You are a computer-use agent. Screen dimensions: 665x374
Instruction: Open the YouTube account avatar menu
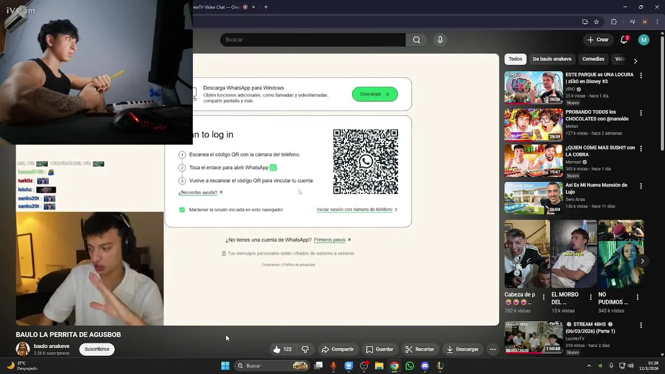tap(644, 40)
